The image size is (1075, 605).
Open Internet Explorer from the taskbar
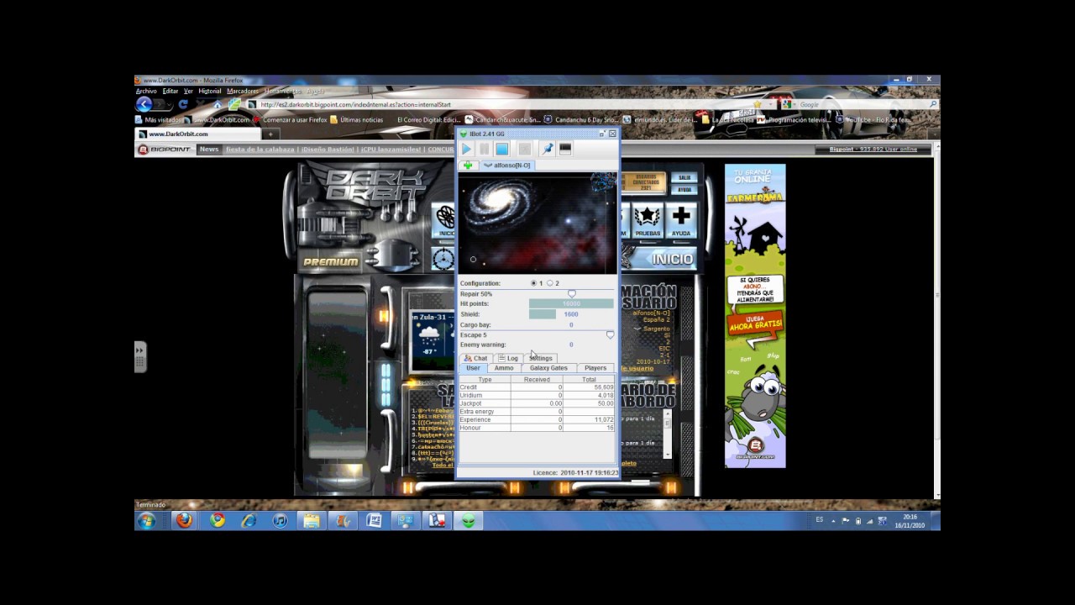pos(249,521)
